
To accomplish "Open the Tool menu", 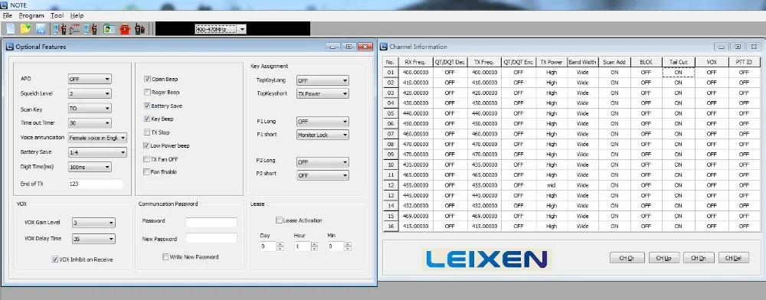I will pos(57,15).
